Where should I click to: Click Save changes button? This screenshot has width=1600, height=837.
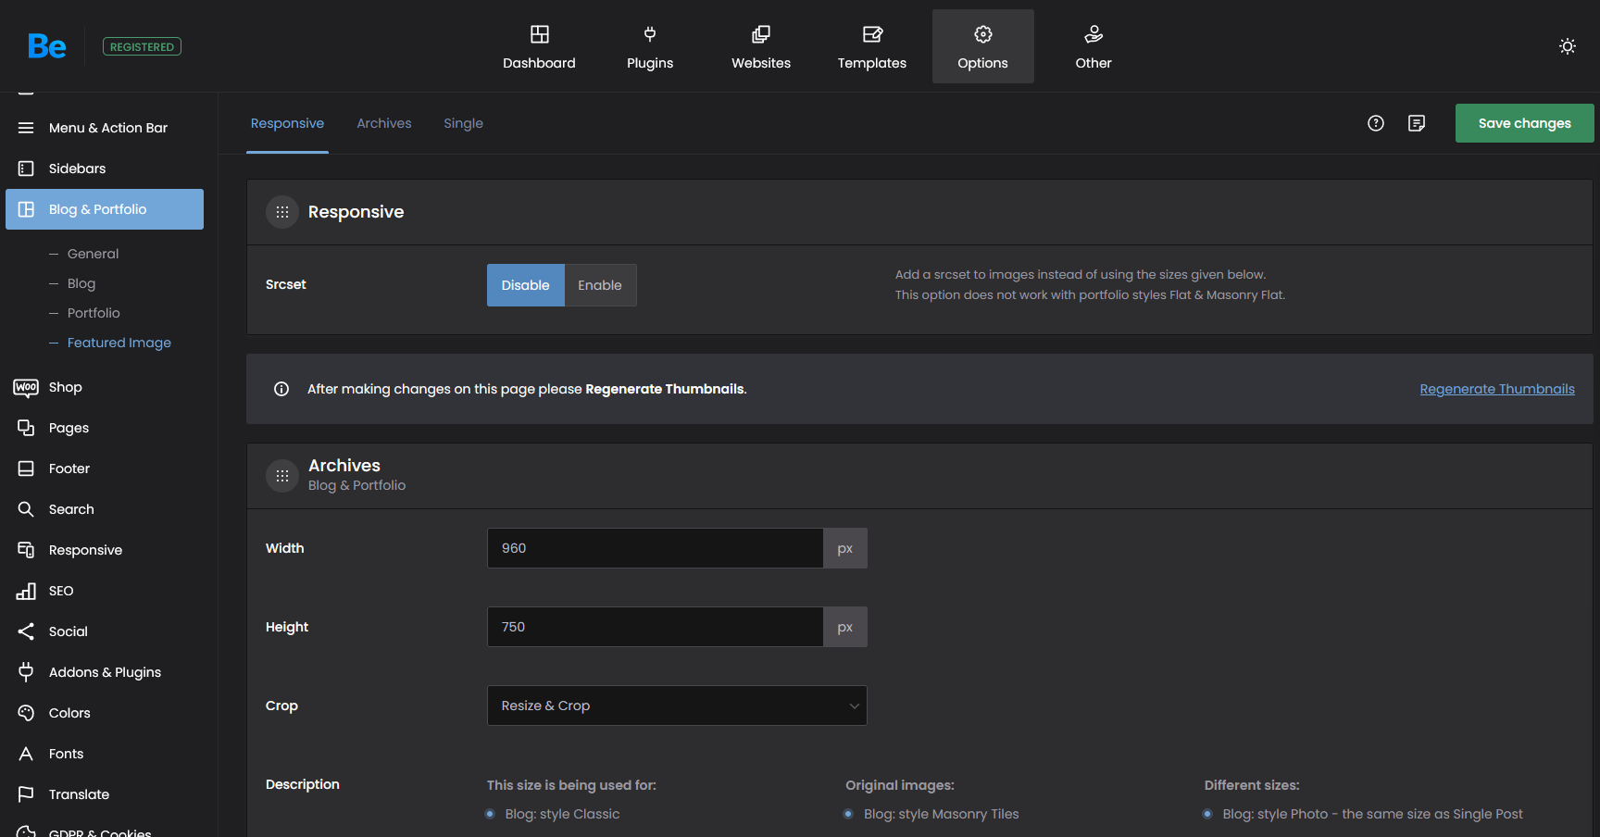1524,123
